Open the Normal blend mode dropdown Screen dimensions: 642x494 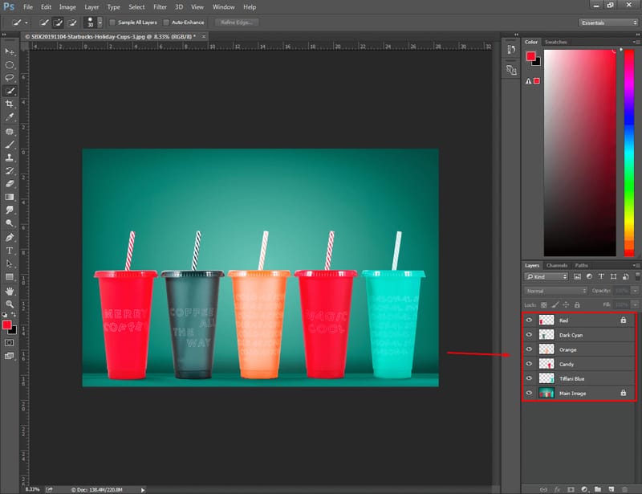(556, 291)
